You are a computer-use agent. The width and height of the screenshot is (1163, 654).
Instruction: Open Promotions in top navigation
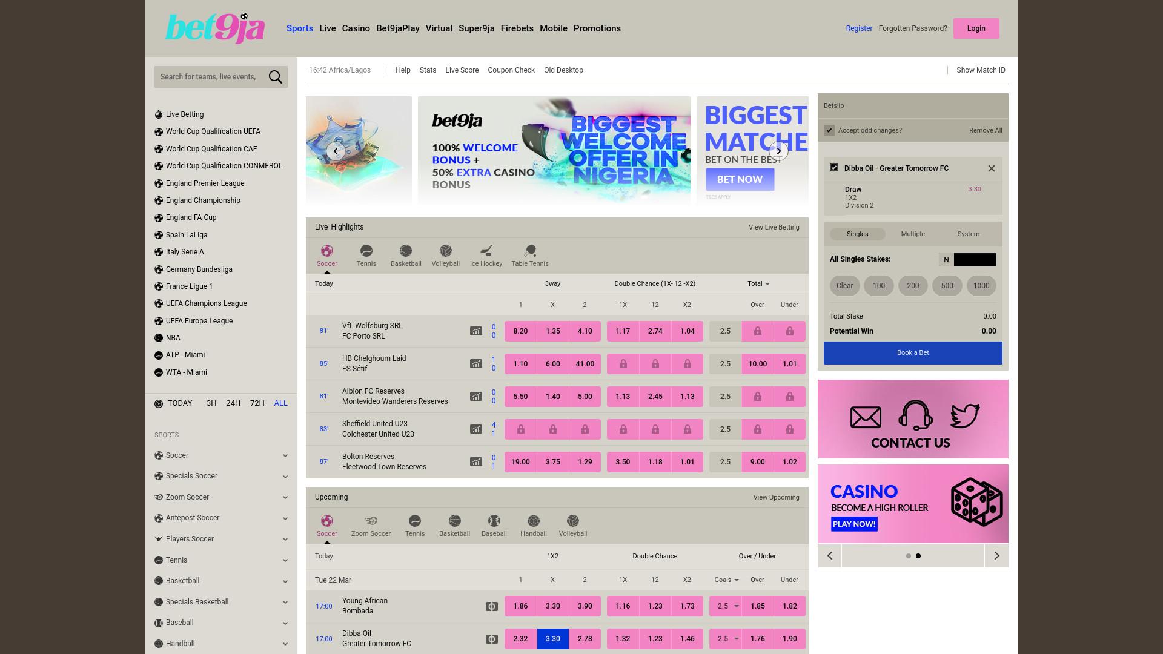(597, 28)
